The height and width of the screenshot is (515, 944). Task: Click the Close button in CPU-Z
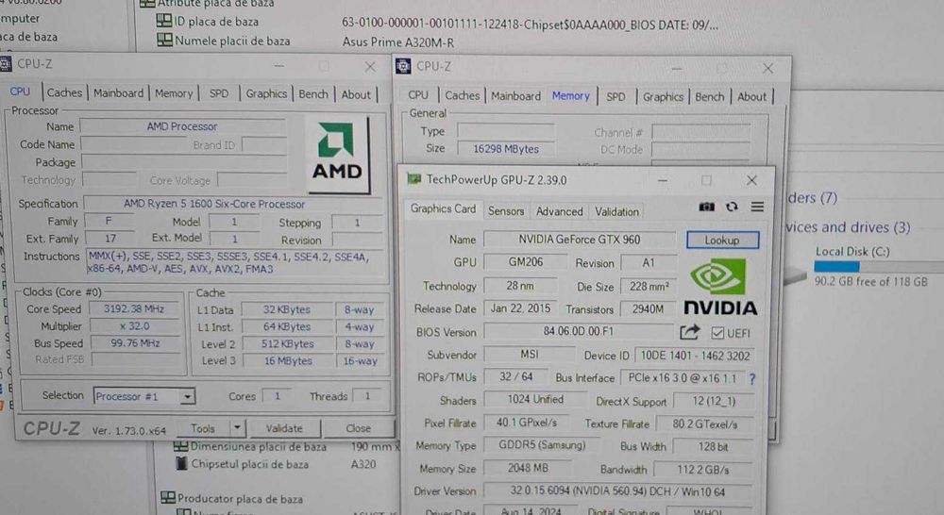coord(358,428)
